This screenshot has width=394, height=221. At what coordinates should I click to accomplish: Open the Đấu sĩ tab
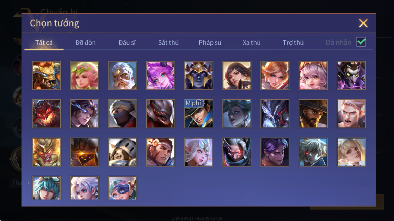point(127,42)
